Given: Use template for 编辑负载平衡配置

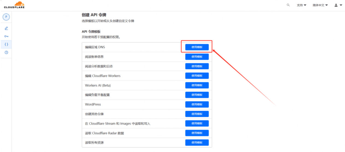Looking at the screenshot, I should tap(197, 95).
